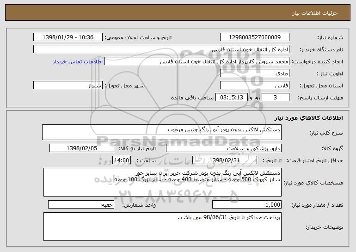Click the text ساعت باقی مانده
This screenshot has height=252, width=356.
(192, 98)
